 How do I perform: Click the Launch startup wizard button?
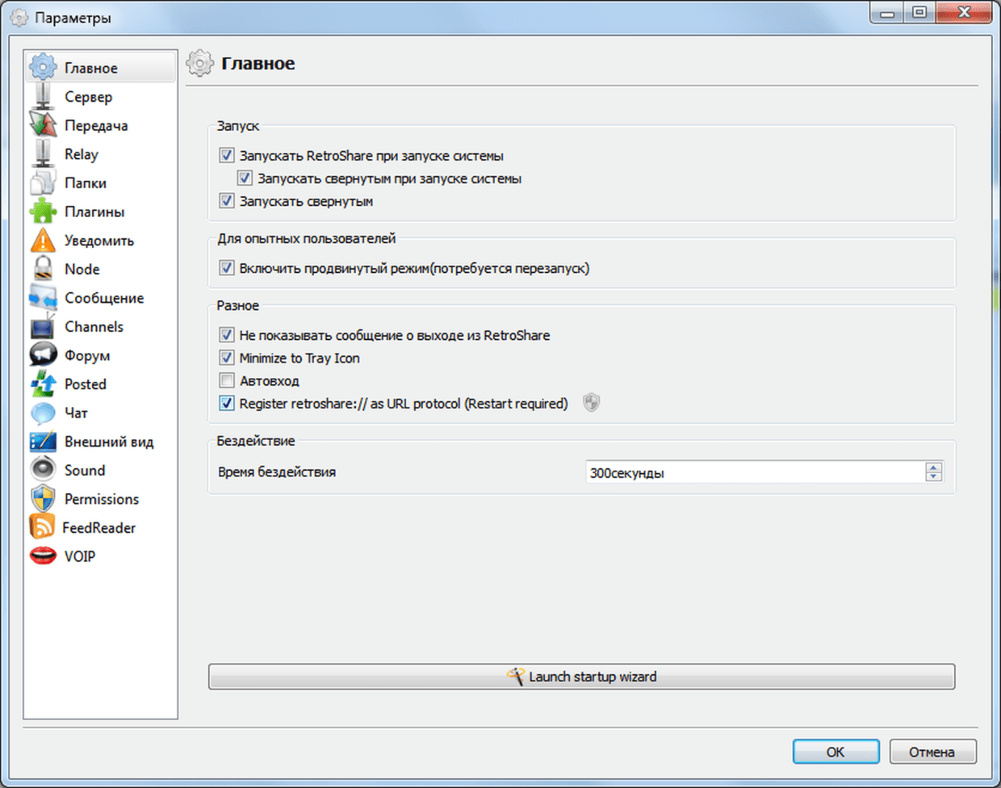[x=581, y=677]
